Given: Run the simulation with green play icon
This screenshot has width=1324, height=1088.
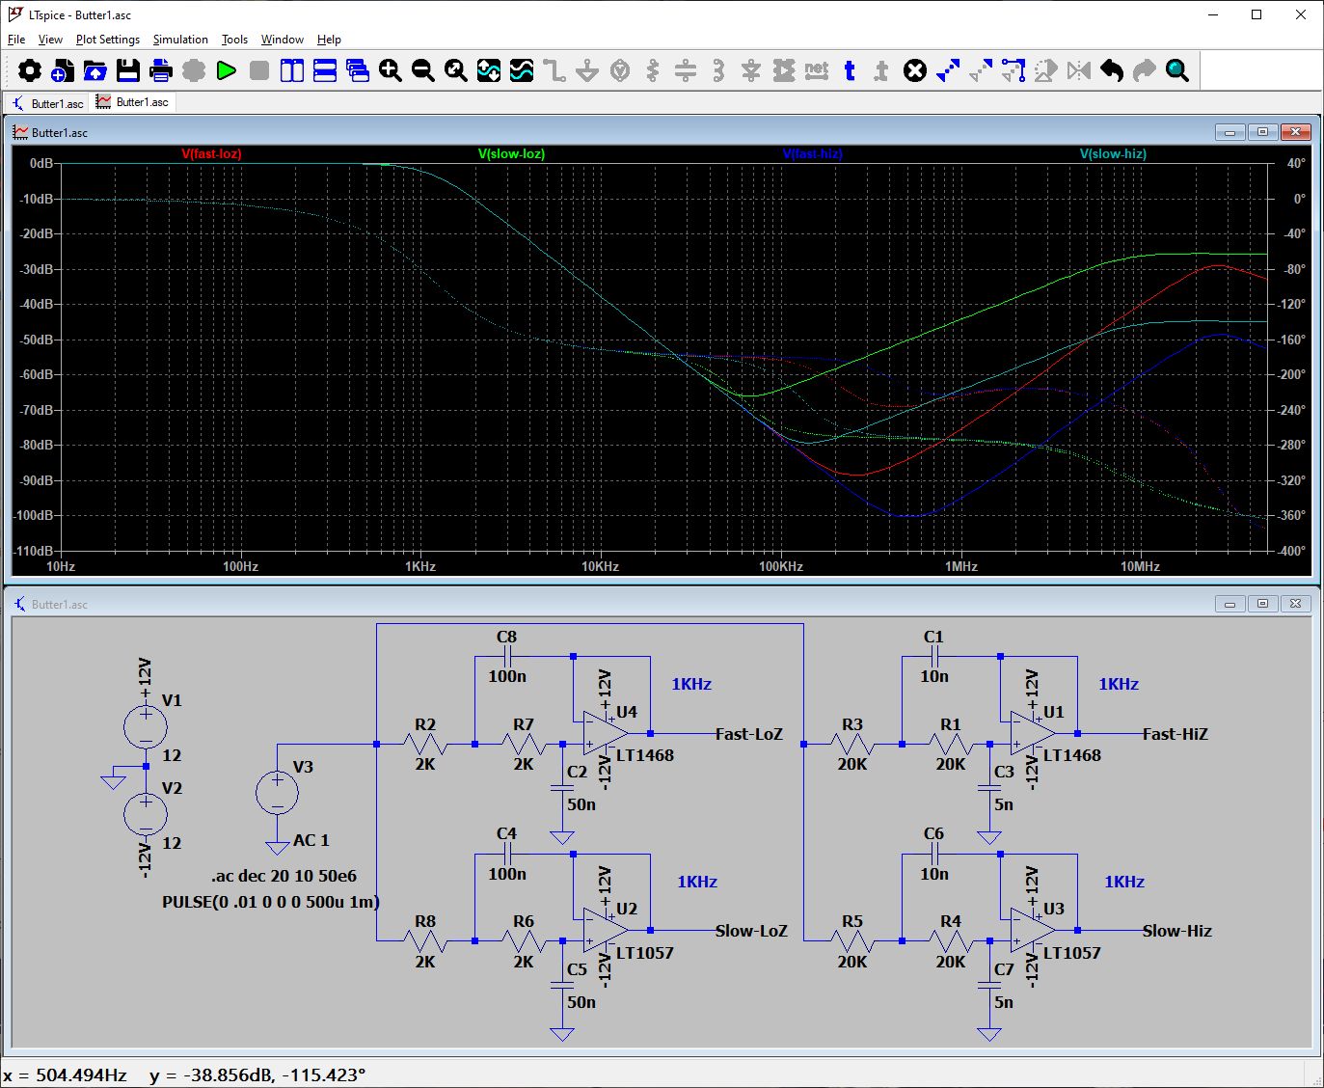Looking at the screenshot, I should [x=227, y=70].
